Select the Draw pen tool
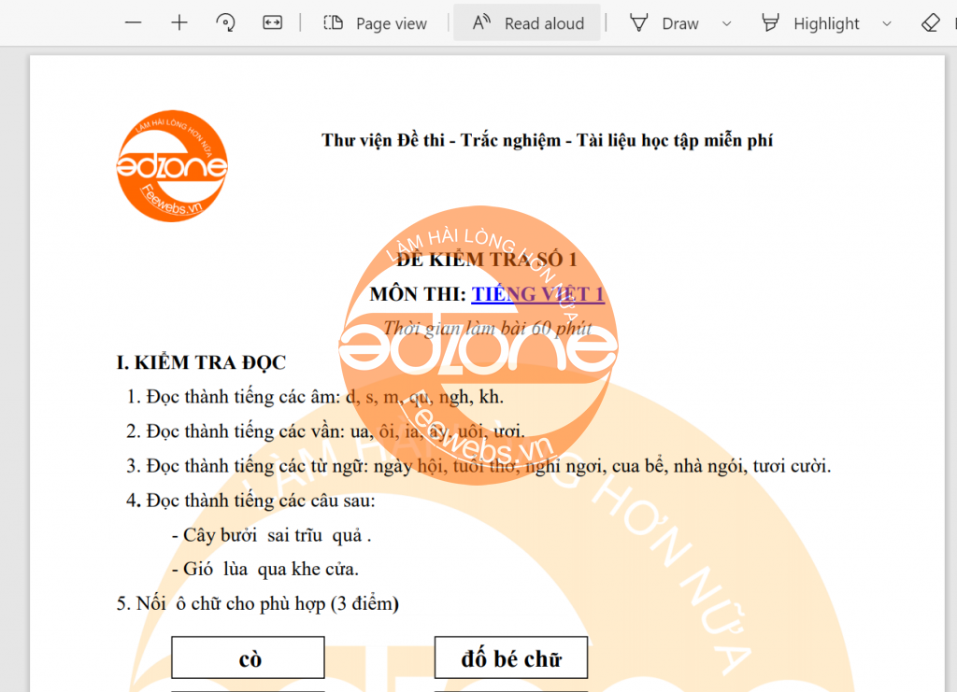The width and height of the screenshot is (957, 692). point(664,23)
